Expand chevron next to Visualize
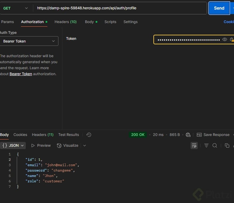Image resolution: width=234 pixels, height=203 pixels. (x=84, y=146)
